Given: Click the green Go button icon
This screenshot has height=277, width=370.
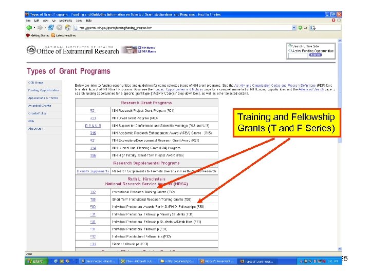Looking at the screenshot, I should (x=300, y=28).
